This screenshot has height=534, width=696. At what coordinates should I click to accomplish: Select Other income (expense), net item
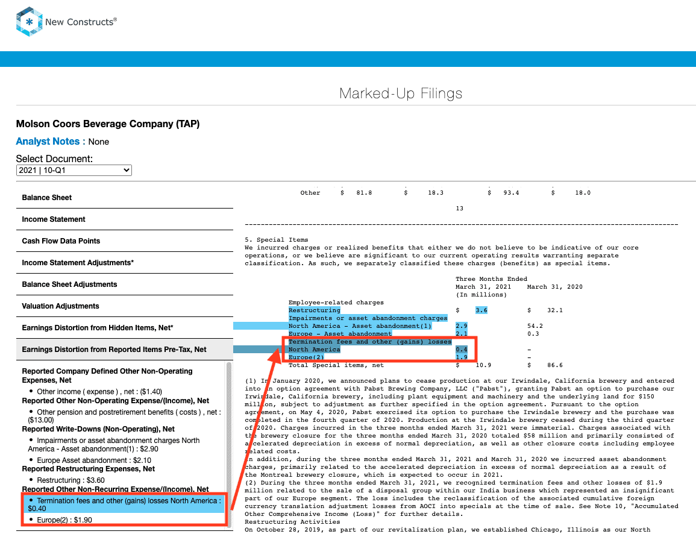[99, 392]
